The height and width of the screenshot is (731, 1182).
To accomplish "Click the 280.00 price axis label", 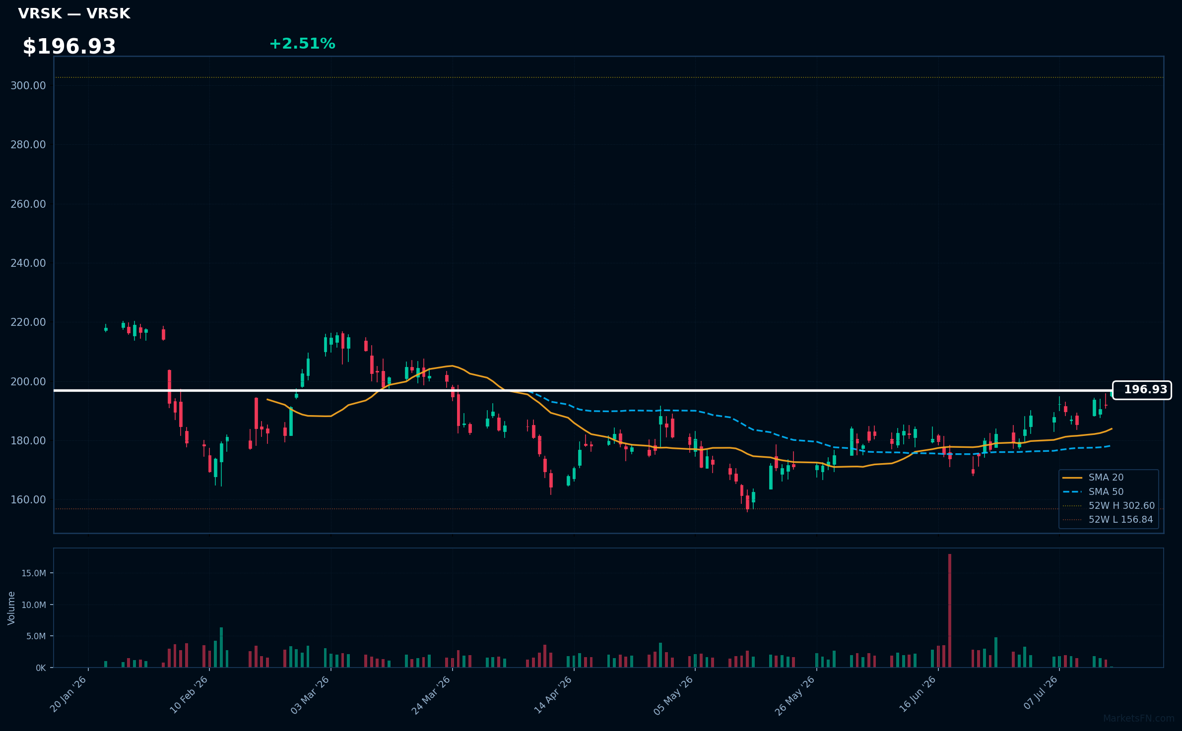I will tap(28, 145).
